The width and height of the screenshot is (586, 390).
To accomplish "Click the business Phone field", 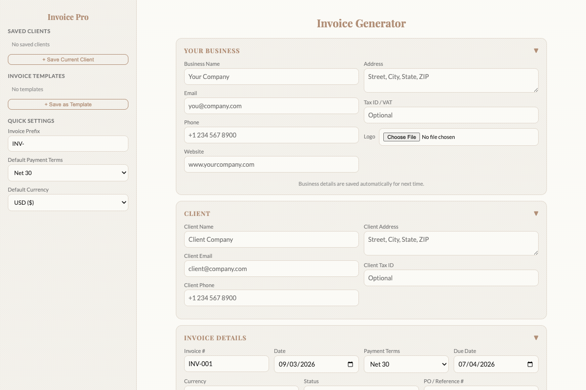I will tap(271, 135).
